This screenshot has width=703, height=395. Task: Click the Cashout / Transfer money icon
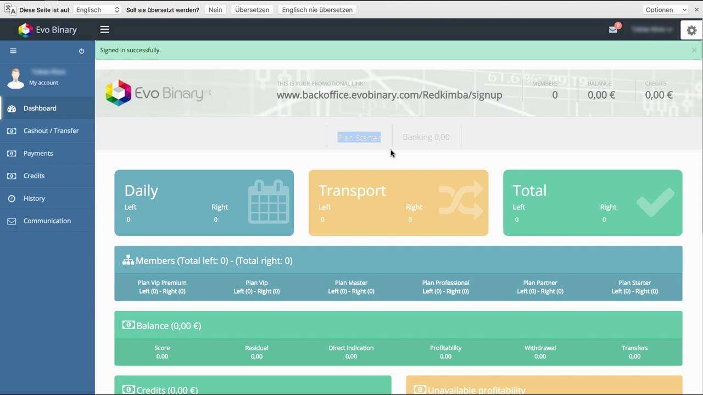(x=12, y=131)
